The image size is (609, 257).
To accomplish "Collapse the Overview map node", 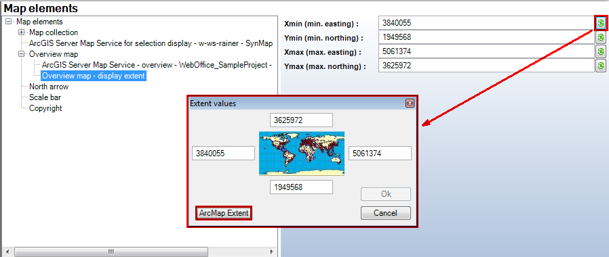I will [21, 54].
